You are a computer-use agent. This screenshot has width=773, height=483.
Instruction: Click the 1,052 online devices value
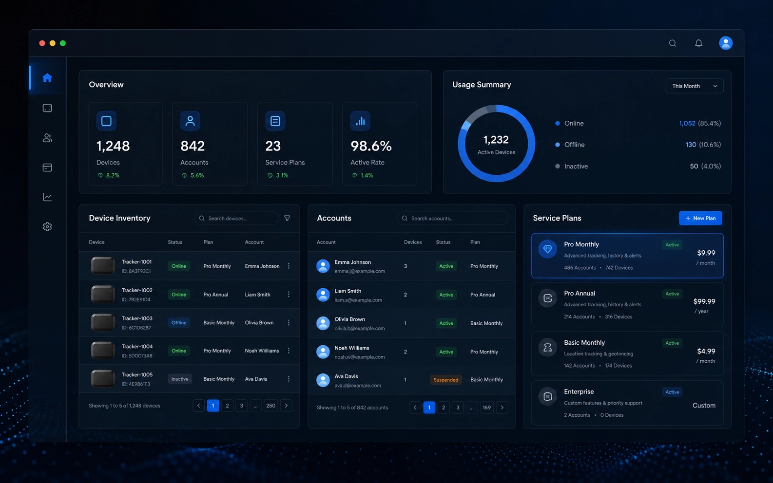click(687, 123)
